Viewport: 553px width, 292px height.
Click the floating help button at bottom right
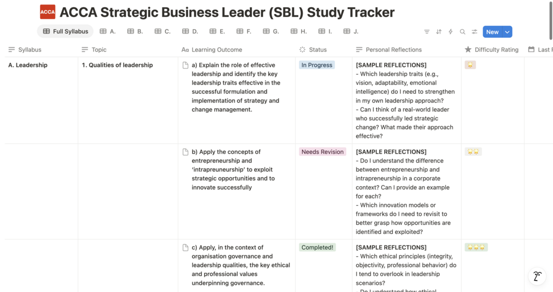537,276
